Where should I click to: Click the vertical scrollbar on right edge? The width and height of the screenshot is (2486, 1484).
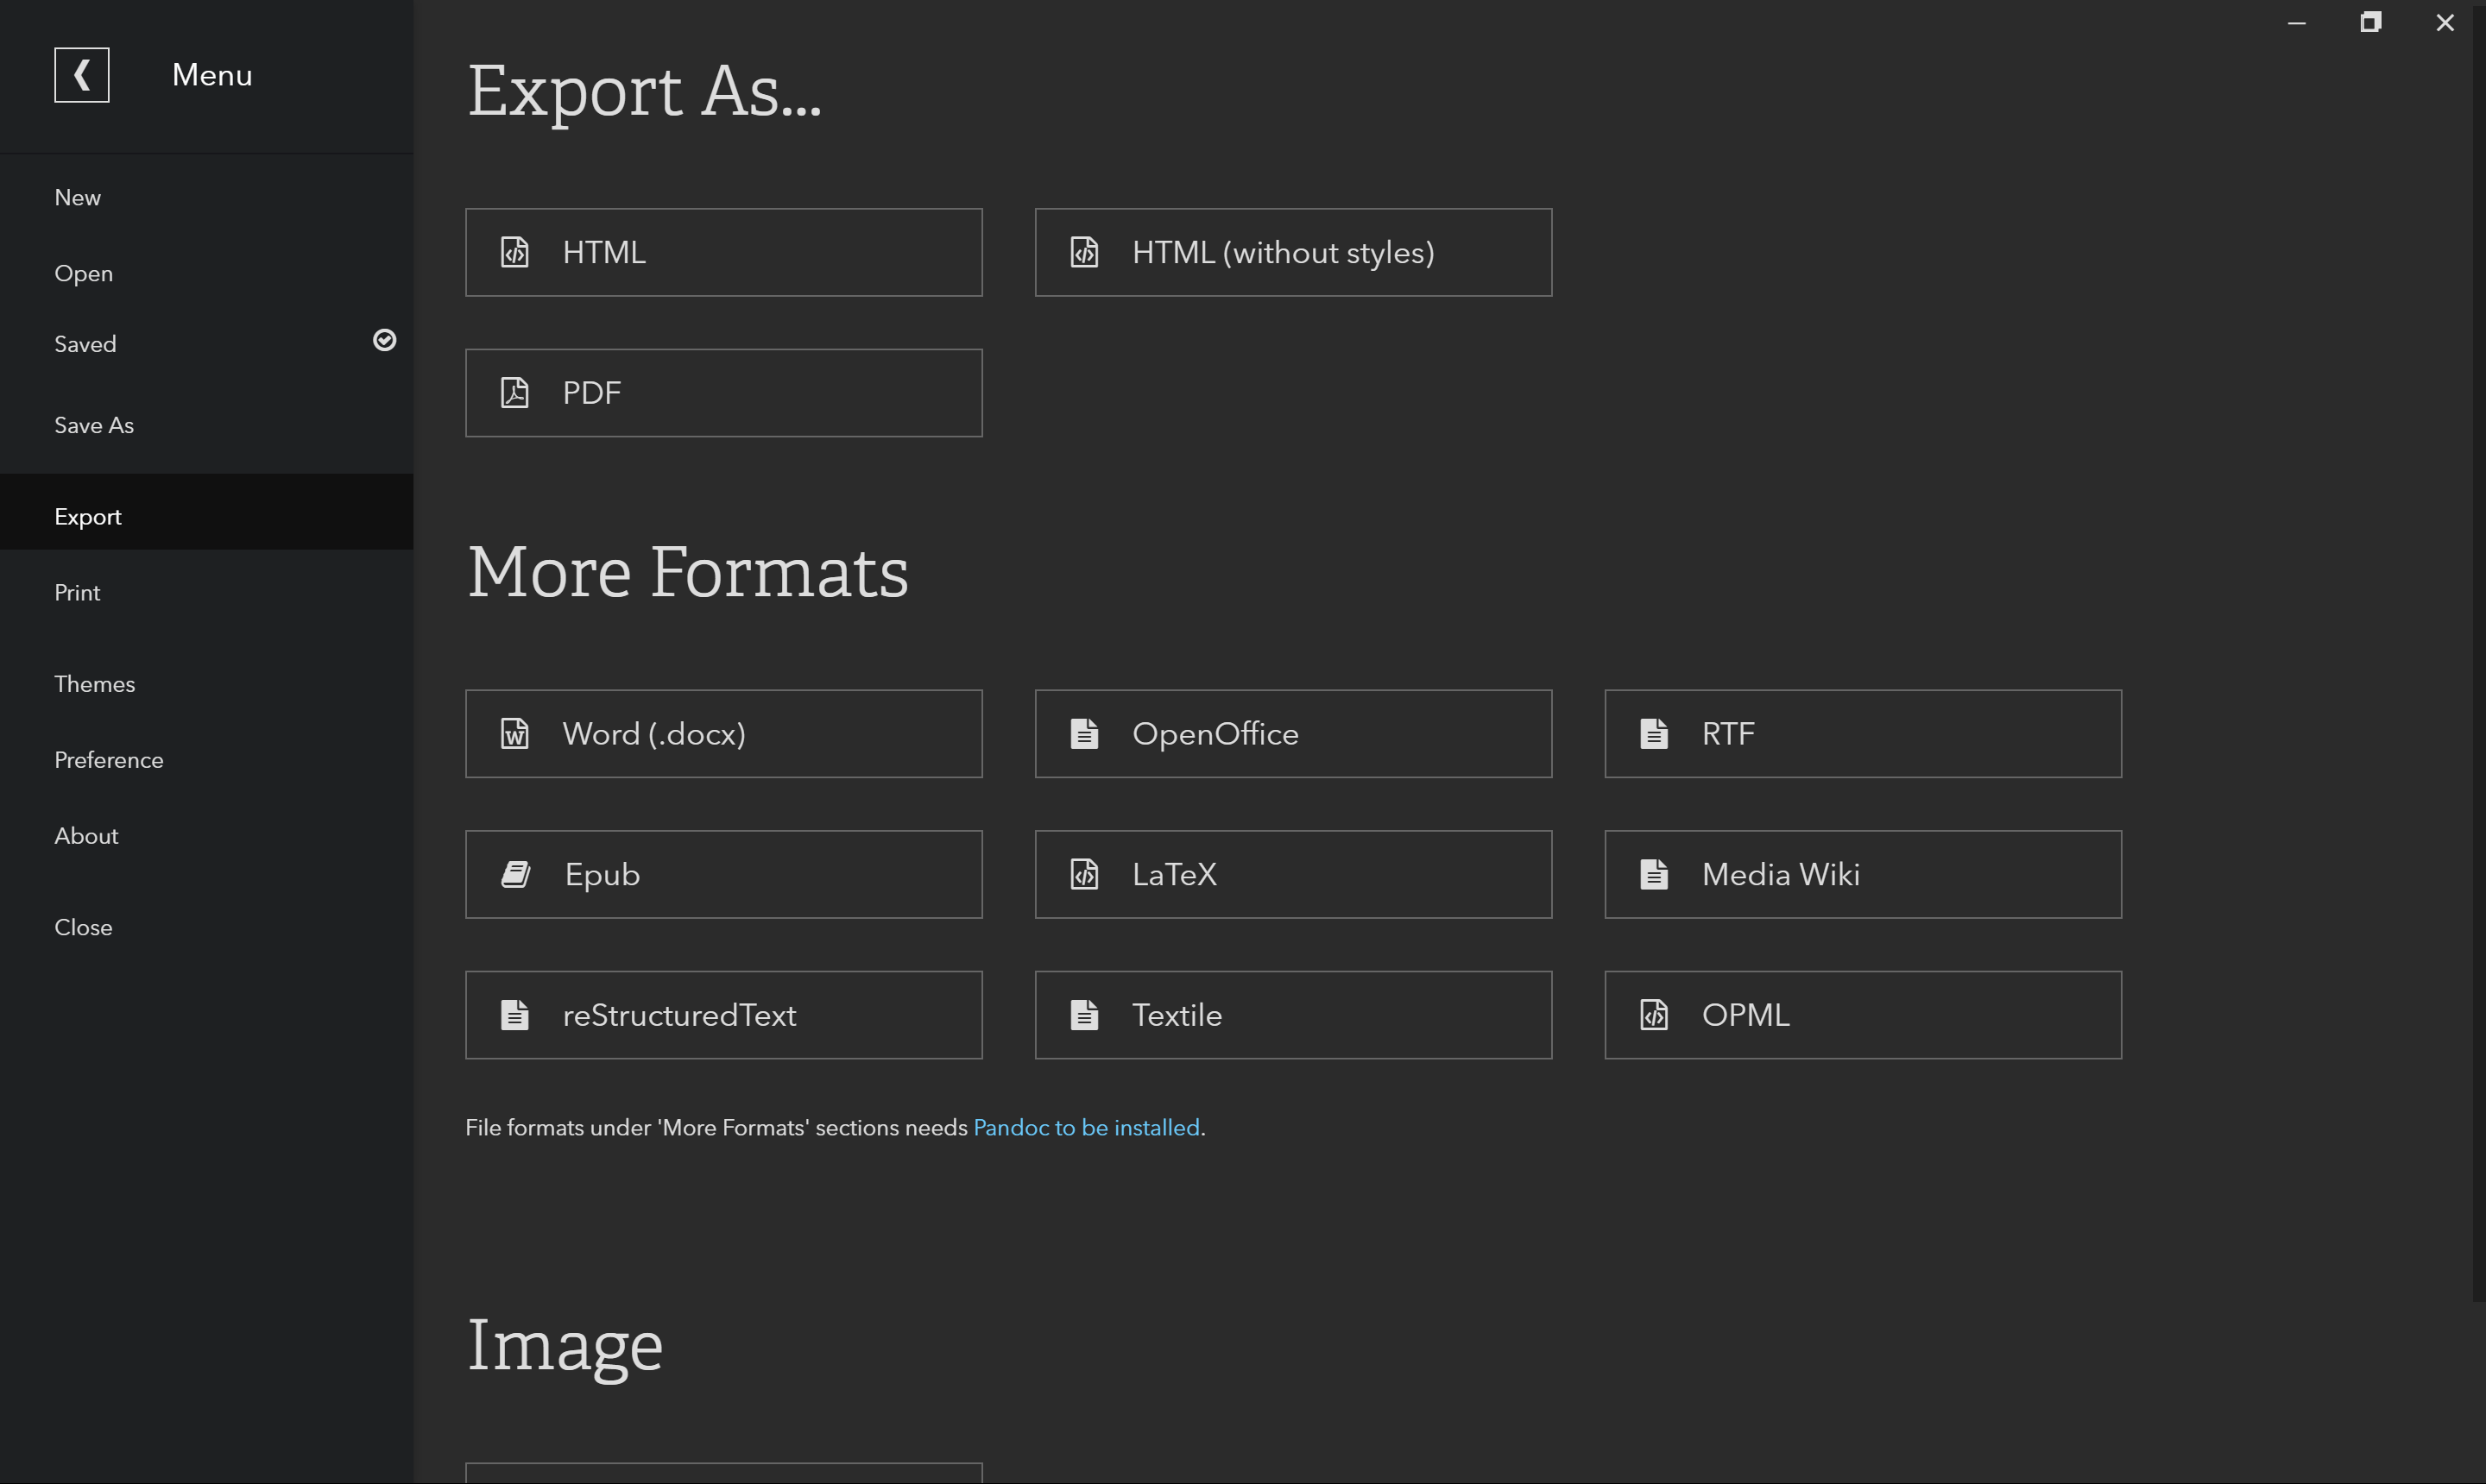(2478, 650)
